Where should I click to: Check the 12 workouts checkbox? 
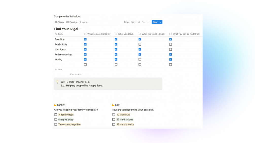tap(114, 115)
